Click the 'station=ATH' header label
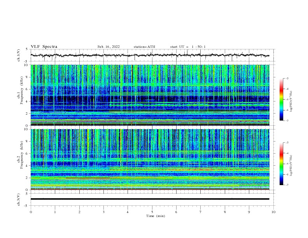This screenshot has width=308, height=238. coord(144,47)
